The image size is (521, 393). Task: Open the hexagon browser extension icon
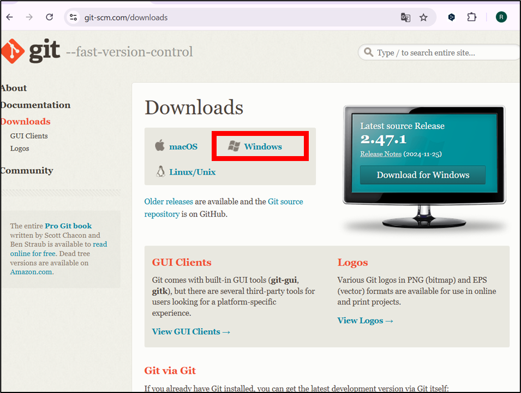[x=451, y=17]
